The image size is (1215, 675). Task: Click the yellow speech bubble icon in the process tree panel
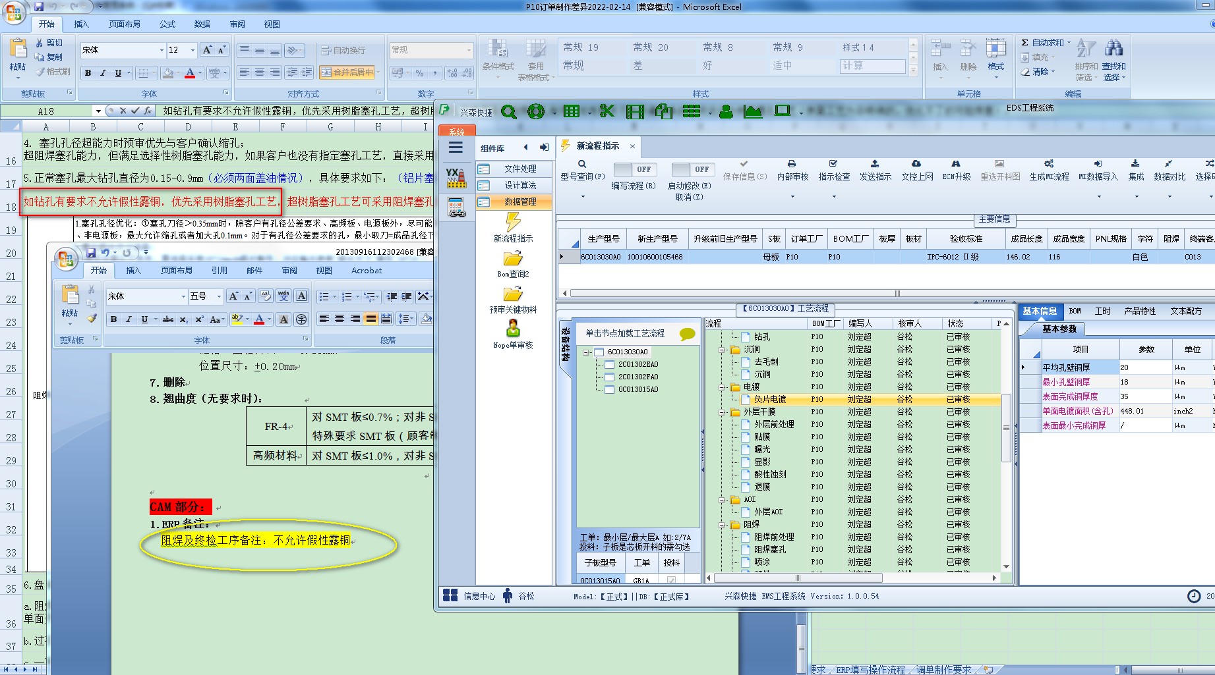pyautogui.click(x=687, y=334)
